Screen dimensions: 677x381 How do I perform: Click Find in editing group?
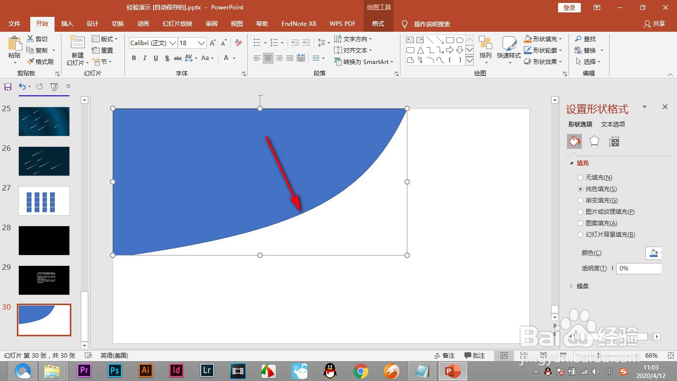coord(585,39)
